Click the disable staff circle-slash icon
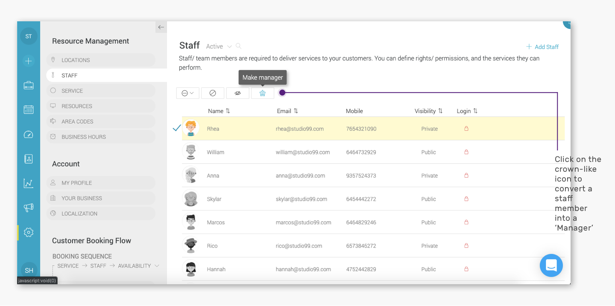The image size is (615, 306). click(x=213, y=93)
